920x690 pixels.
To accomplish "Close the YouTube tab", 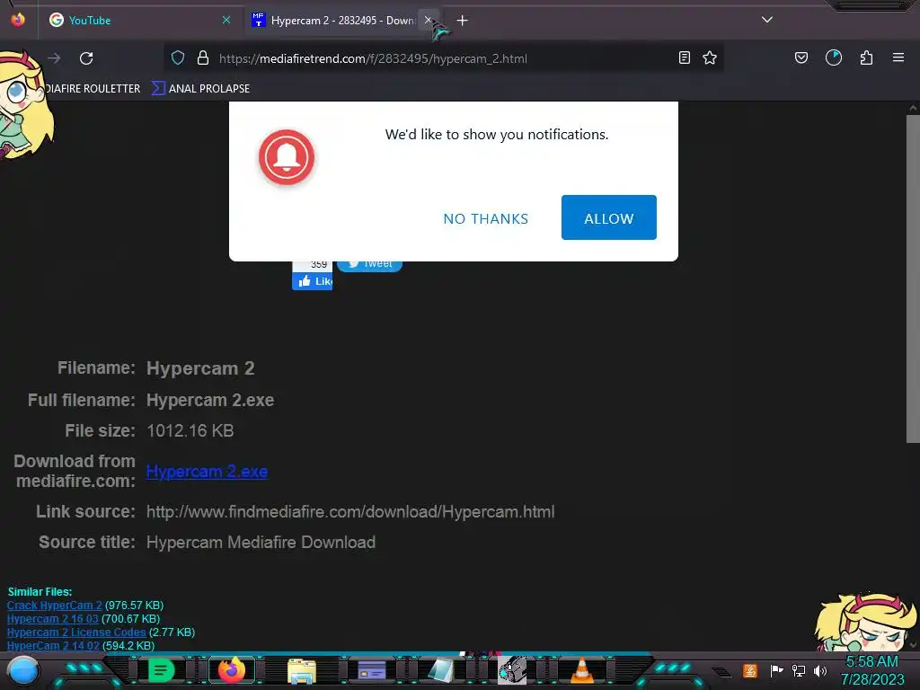I will (x=226, y=20).
